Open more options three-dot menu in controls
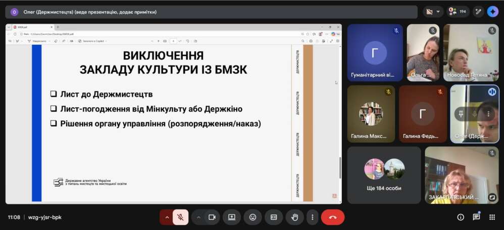 313,217
